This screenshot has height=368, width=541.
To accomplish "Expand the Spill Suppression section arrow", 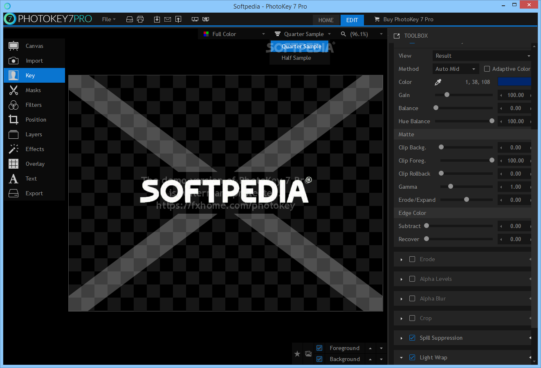I will (x=402, y=338).
